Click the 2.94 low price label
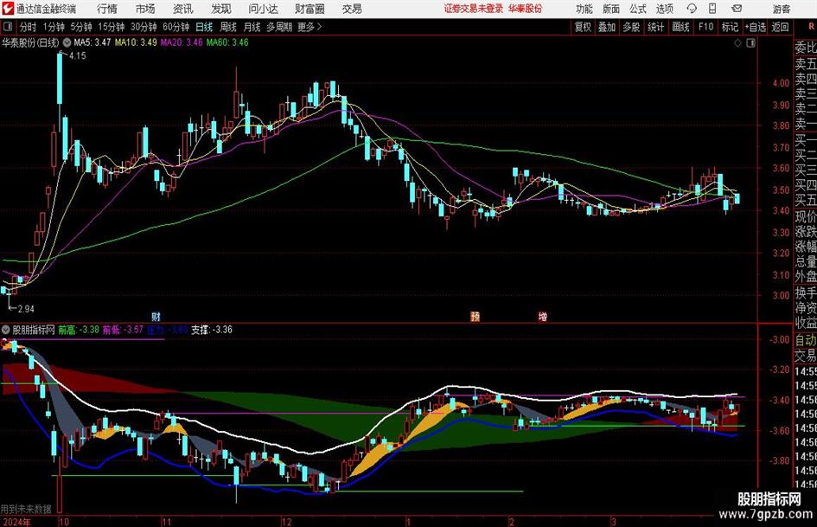This screenshot has width=817, height=527. point(26,309)
